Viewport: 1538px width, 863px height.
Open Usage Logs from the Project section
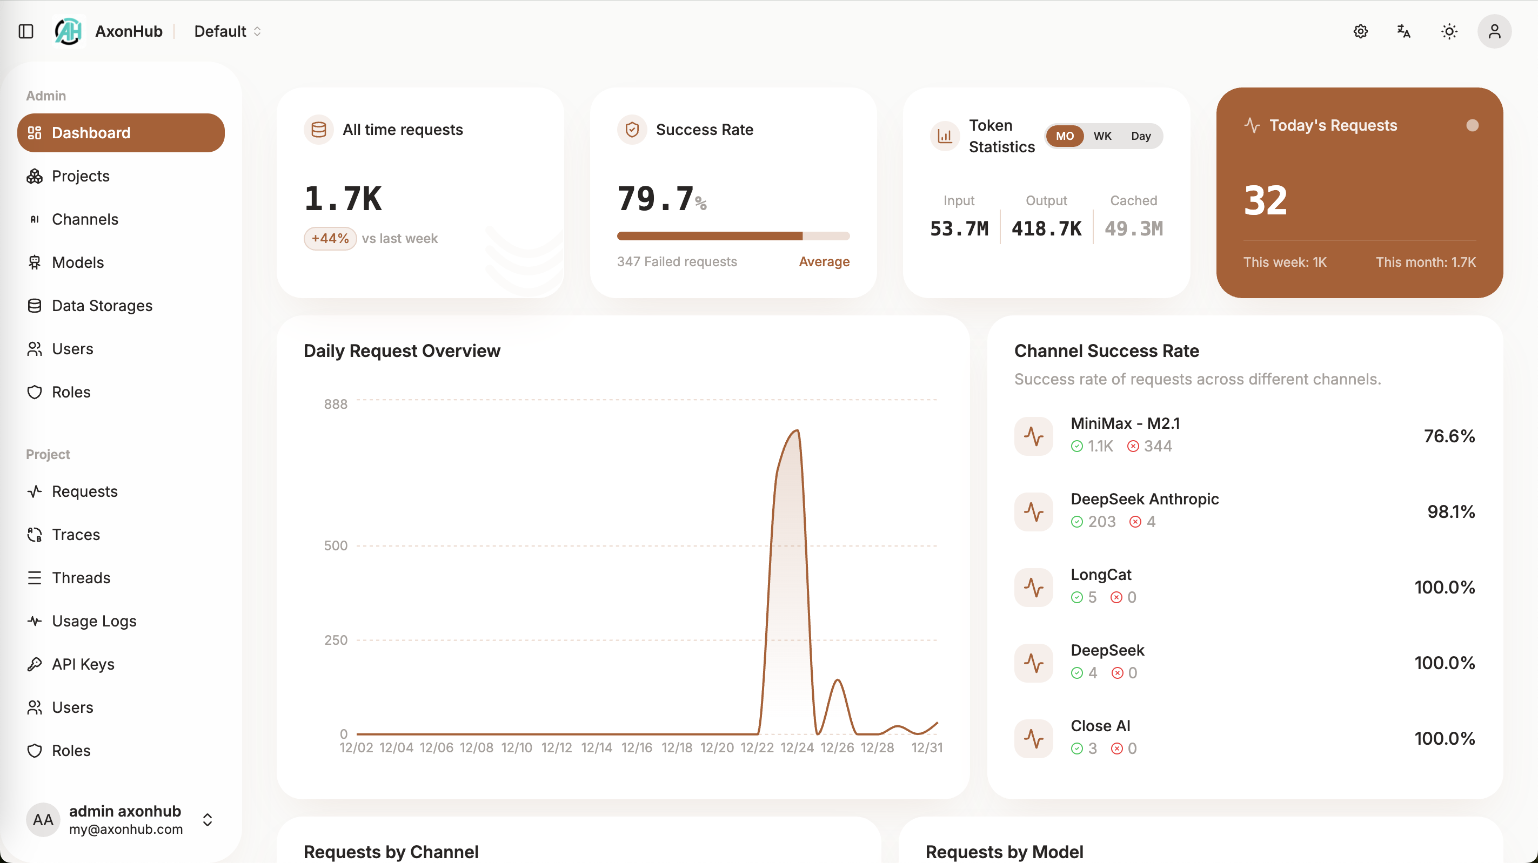93,621
